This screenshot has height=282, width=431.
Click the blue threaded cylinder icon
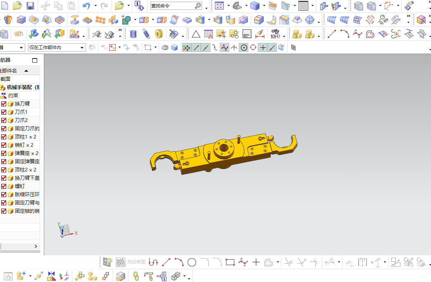coord(133,34)
